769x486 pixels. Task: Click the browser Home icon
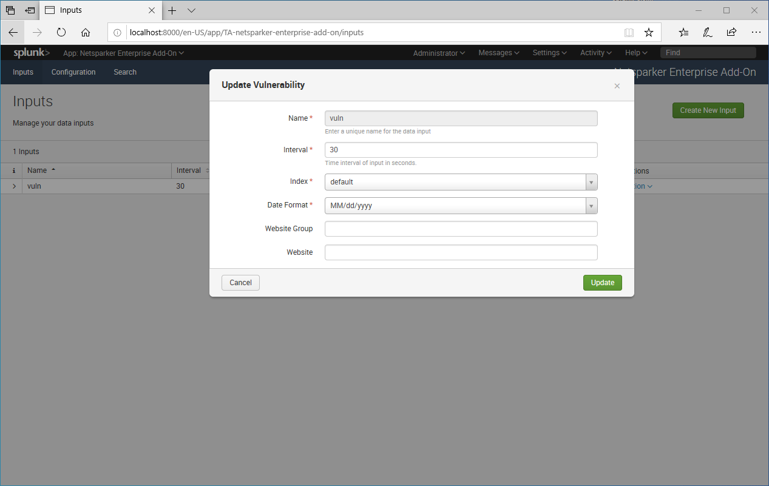pyautogui.click(x=85, y=32)
